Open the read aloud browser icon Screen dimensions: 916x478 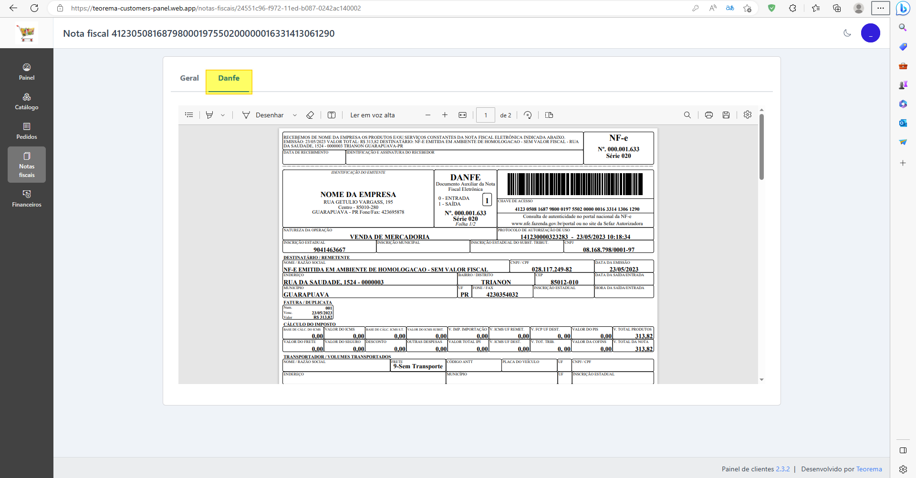713,8
